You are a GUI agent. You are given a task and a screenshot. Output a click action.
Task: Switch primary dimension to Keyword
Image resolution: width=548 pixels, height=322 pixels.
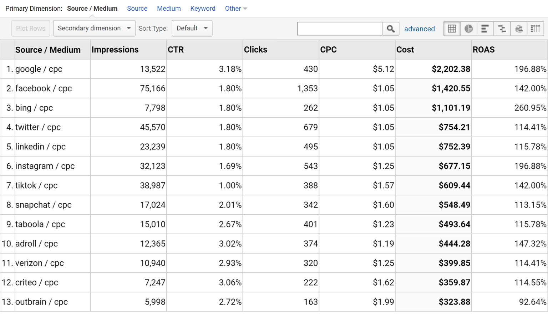[x=203, y=9]
